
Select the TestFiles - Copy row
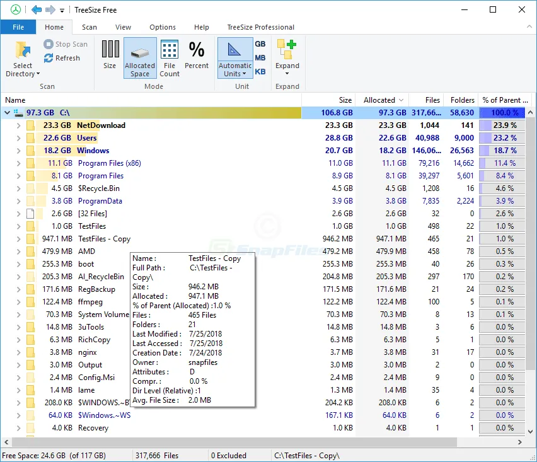[x=263, y=239]
